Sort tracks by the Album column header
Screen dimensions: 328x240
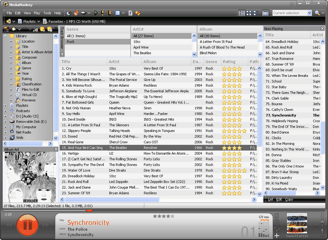coord(166,62)
